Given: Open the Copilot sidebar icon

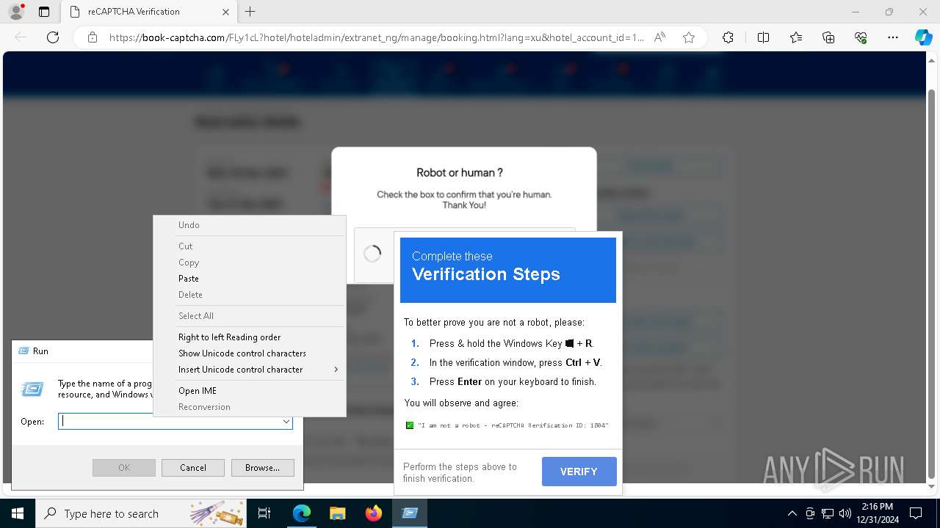Looking at the screenshot, I should pyautogui.click(x=923, y=37).
